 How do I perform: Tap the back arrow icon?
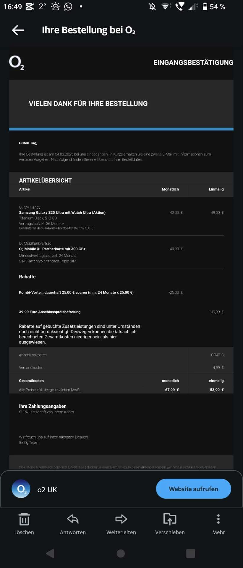click(x=18, y=30)
